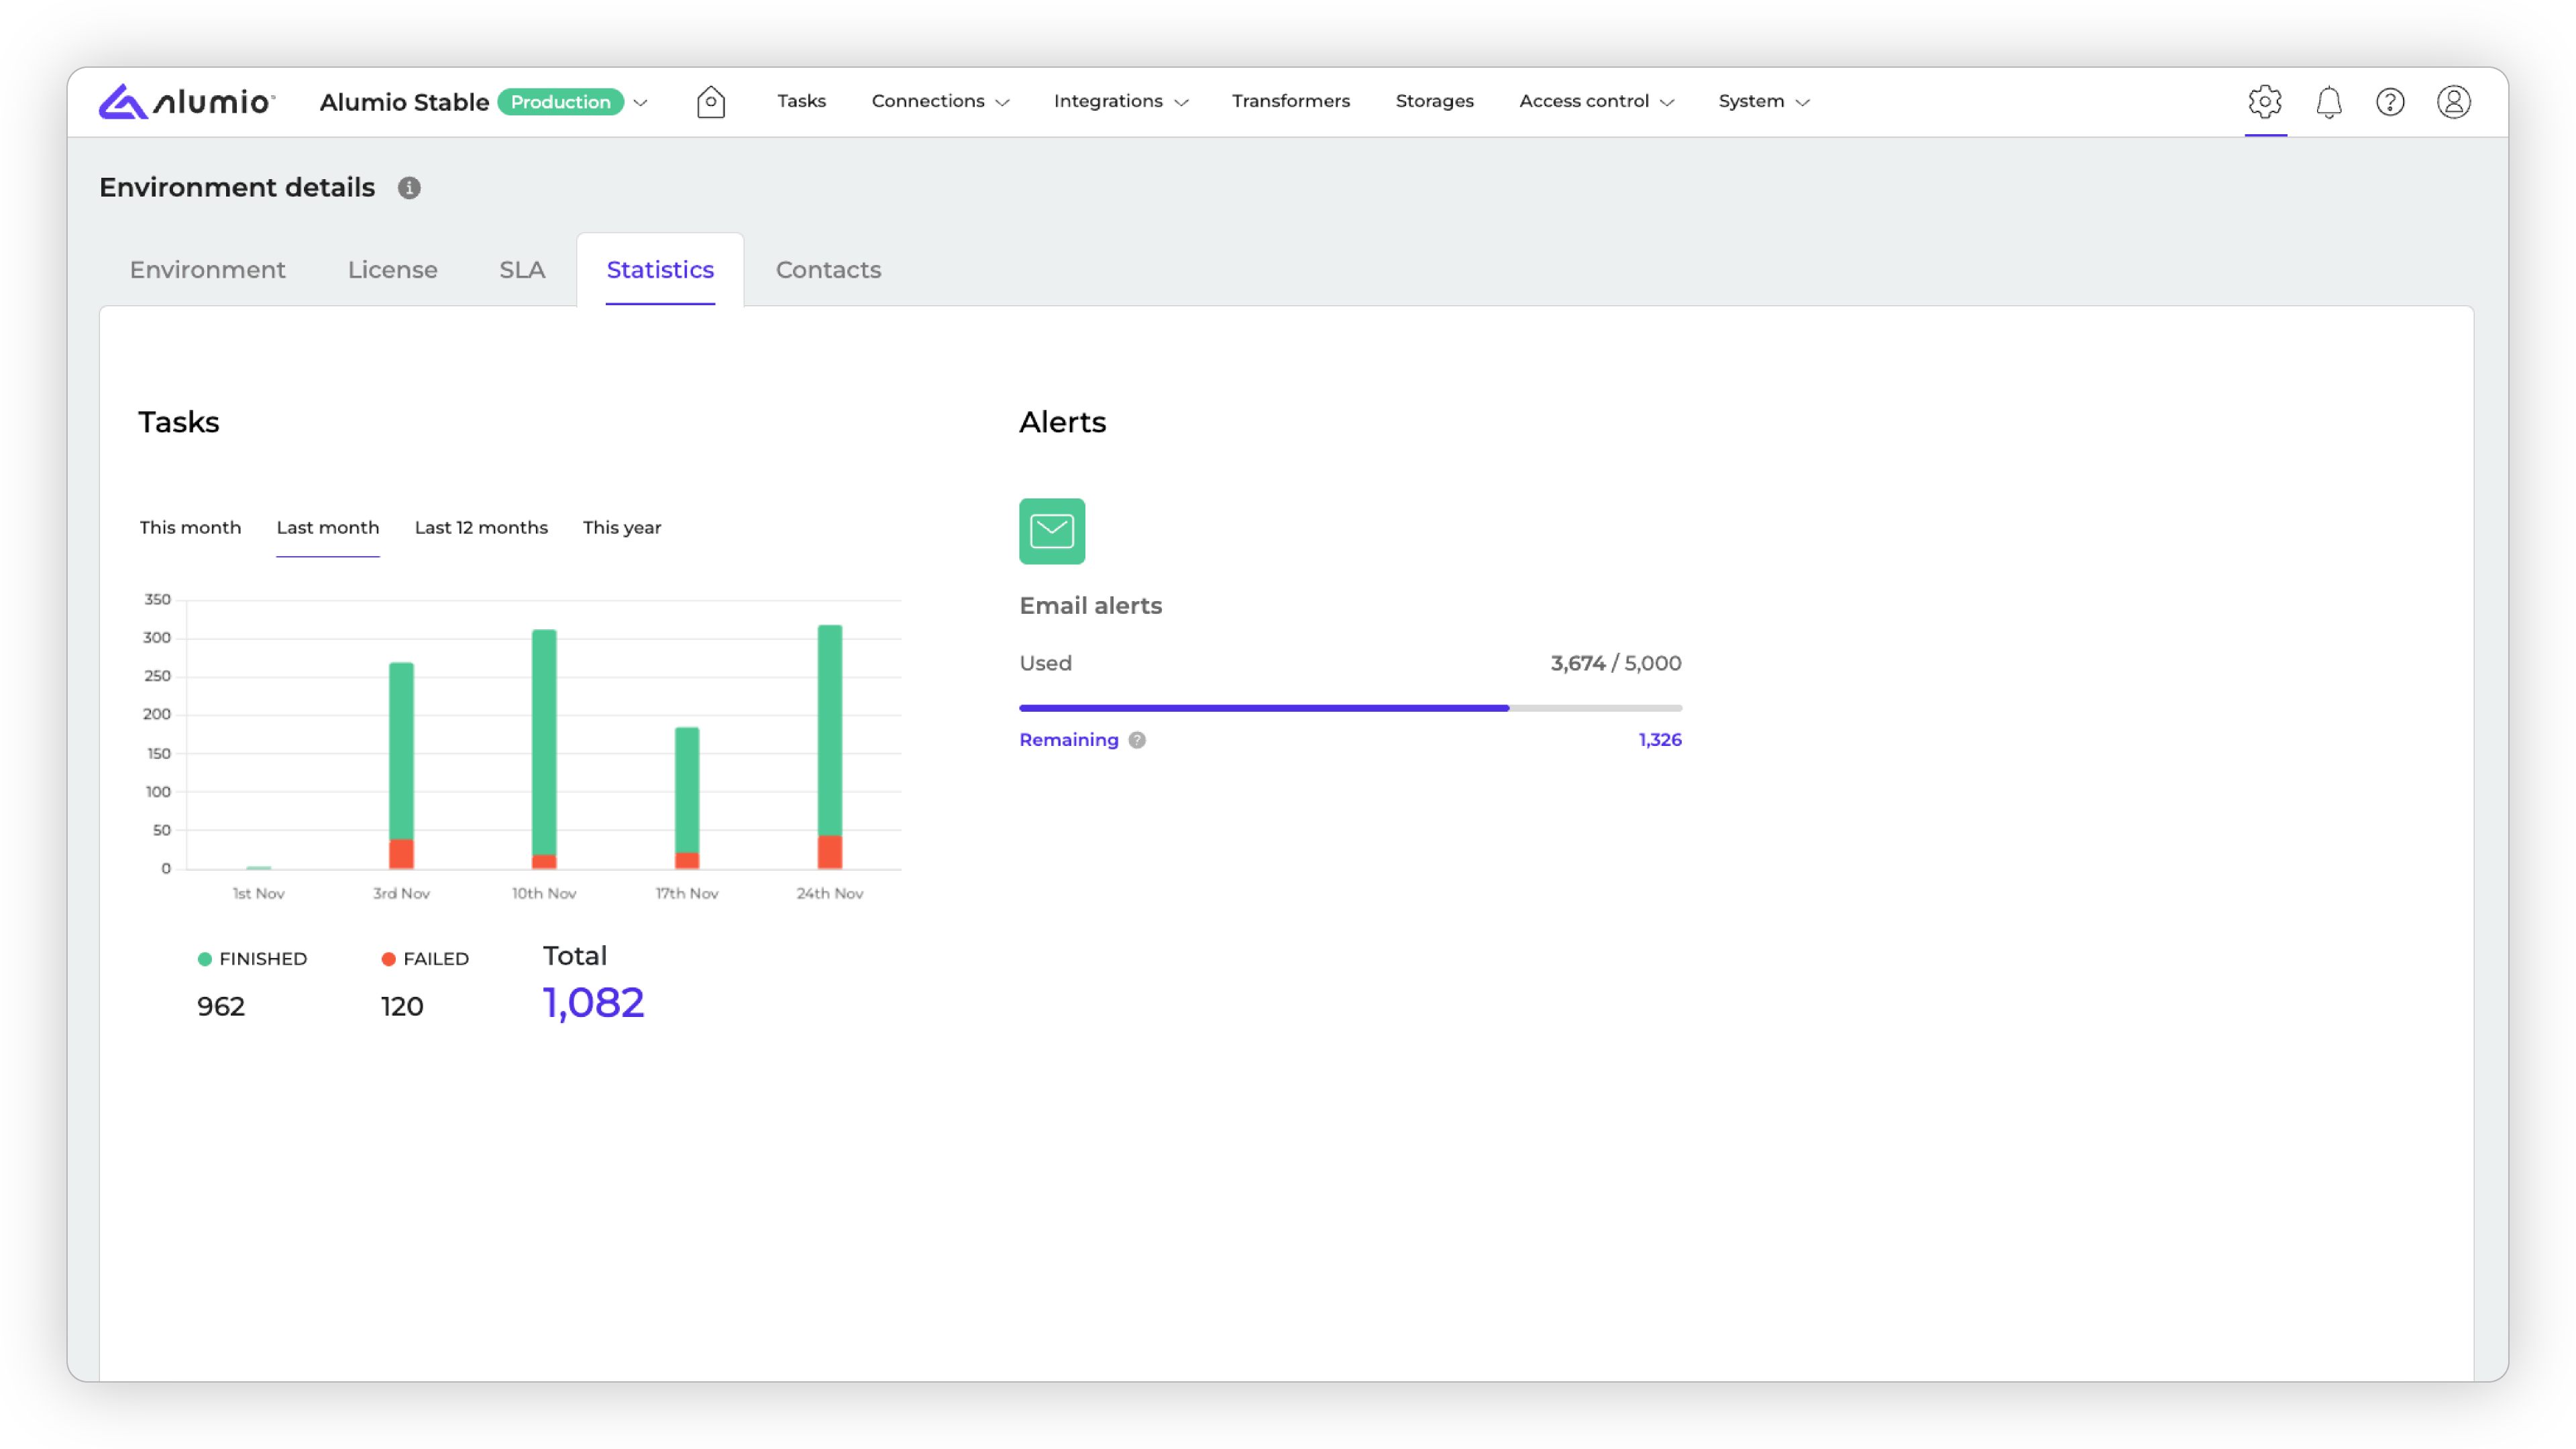This screenshot has height=1449, width=2576.
Task: Click the 10th Nov chart bar
Action: [544, 745]
